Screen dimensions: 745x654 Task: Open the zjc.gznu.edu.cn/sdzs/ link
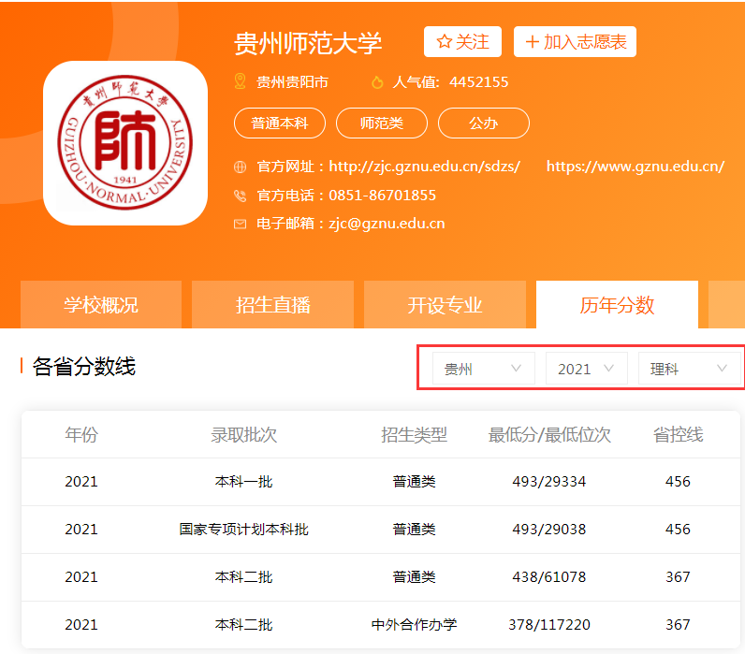[x=424, y=167]
